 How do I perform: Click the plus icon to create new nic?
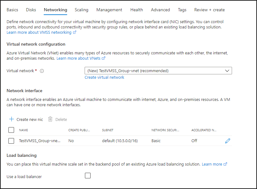point(12,119)
